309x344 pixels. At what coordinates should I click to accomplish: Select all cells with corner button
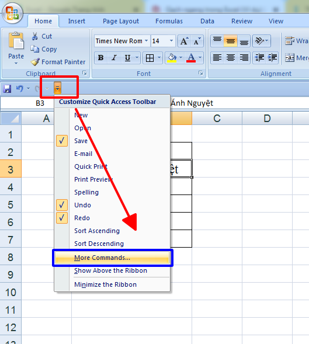click(11, 119)
